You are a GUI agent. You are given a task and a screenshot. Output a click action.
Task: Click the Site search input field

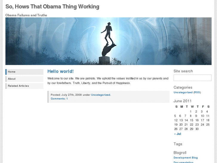[x=193, y=78]
